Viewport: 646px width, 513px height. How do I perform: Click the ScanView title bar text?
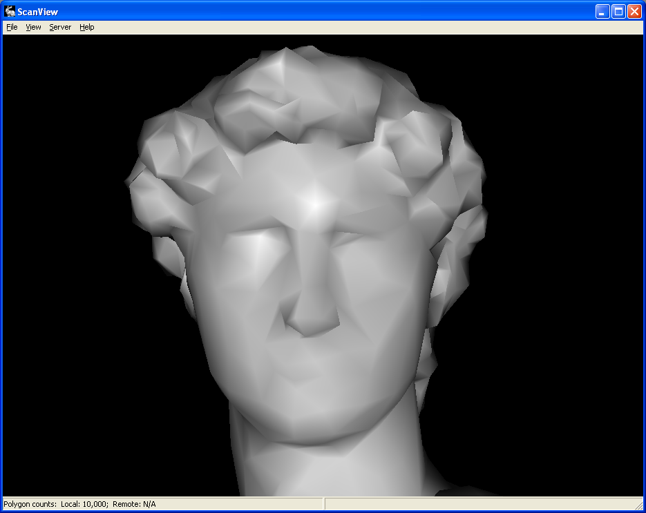click(38, 12)
